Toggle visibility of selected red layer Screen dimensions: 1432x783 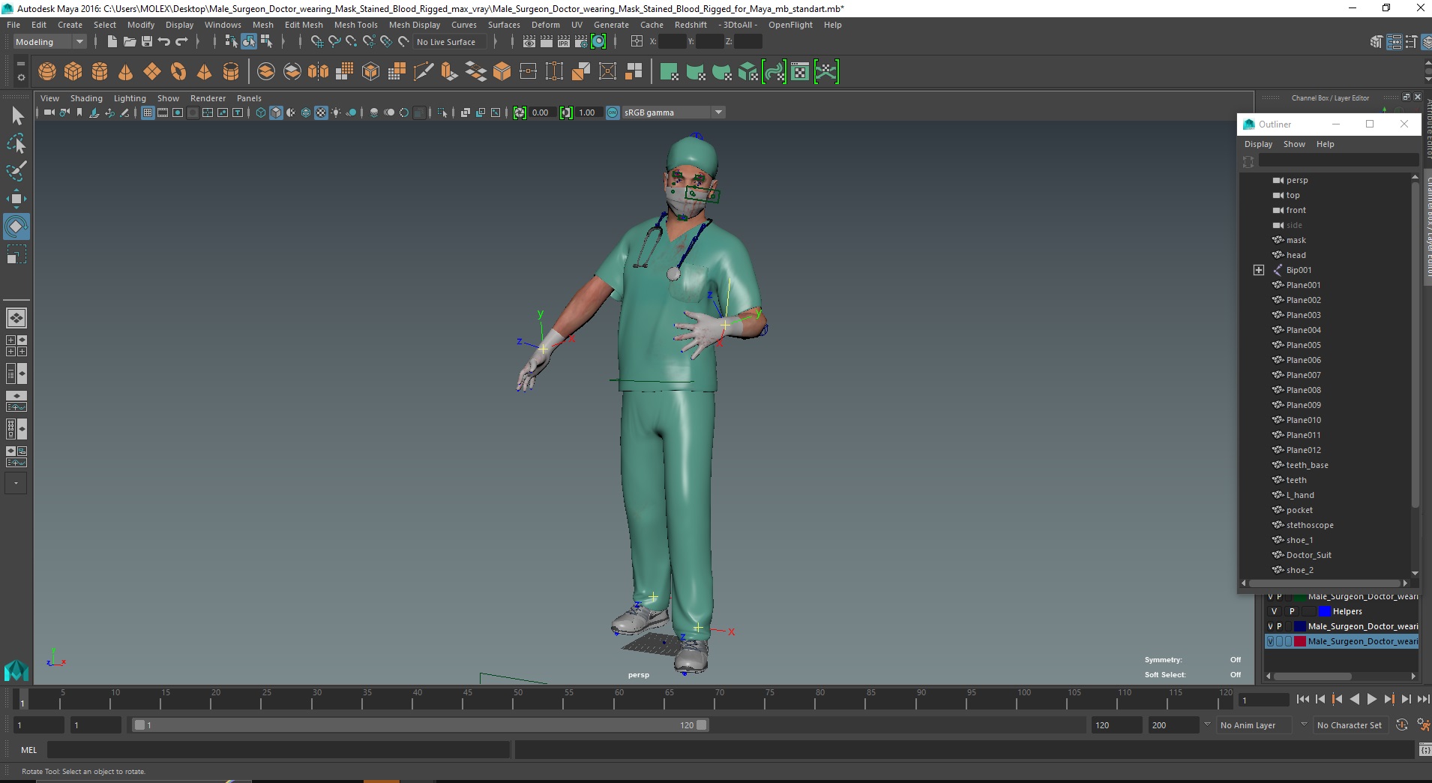pos(1270,641)
